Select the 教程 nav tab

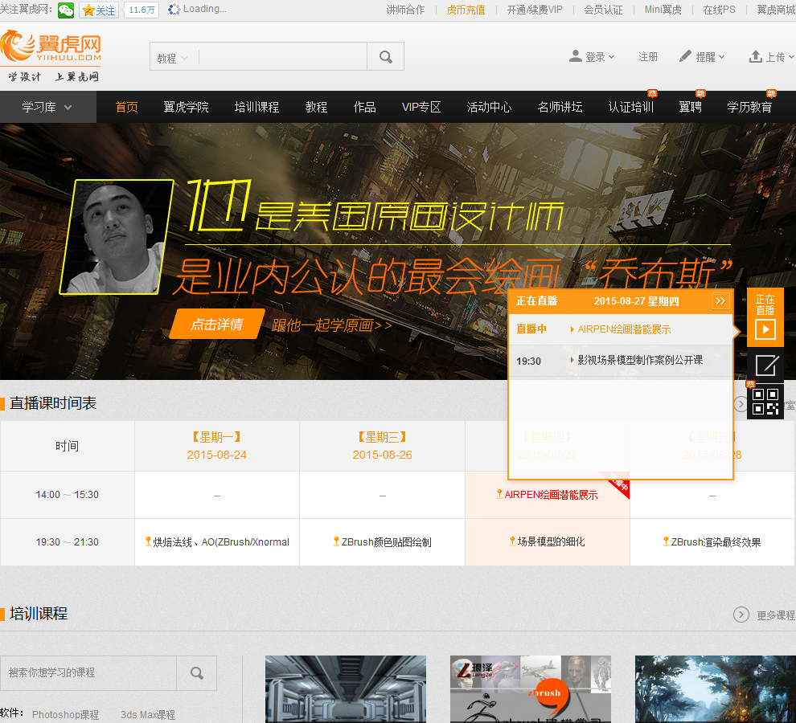[316, 107]
